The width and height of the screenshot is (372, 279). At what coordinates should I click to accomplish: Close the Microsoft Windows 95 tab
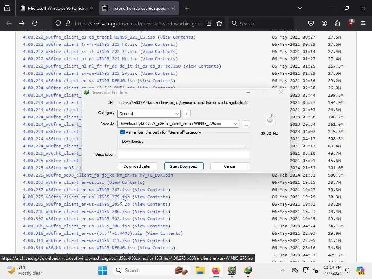click(x=92, y=8)
